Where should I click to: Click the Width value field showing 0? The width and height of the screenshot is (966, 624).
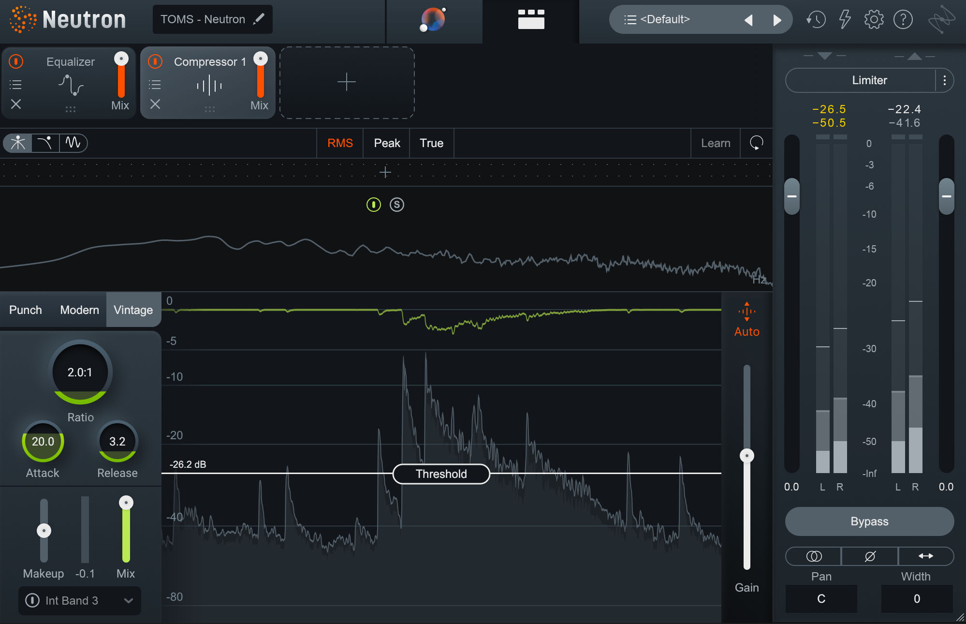click(917, 599)
